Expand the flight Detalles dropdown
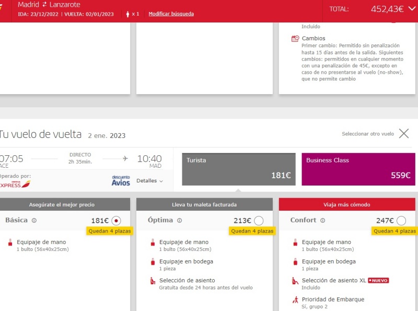The width and height of the screenshot is (418, 311). click(149, 181)
